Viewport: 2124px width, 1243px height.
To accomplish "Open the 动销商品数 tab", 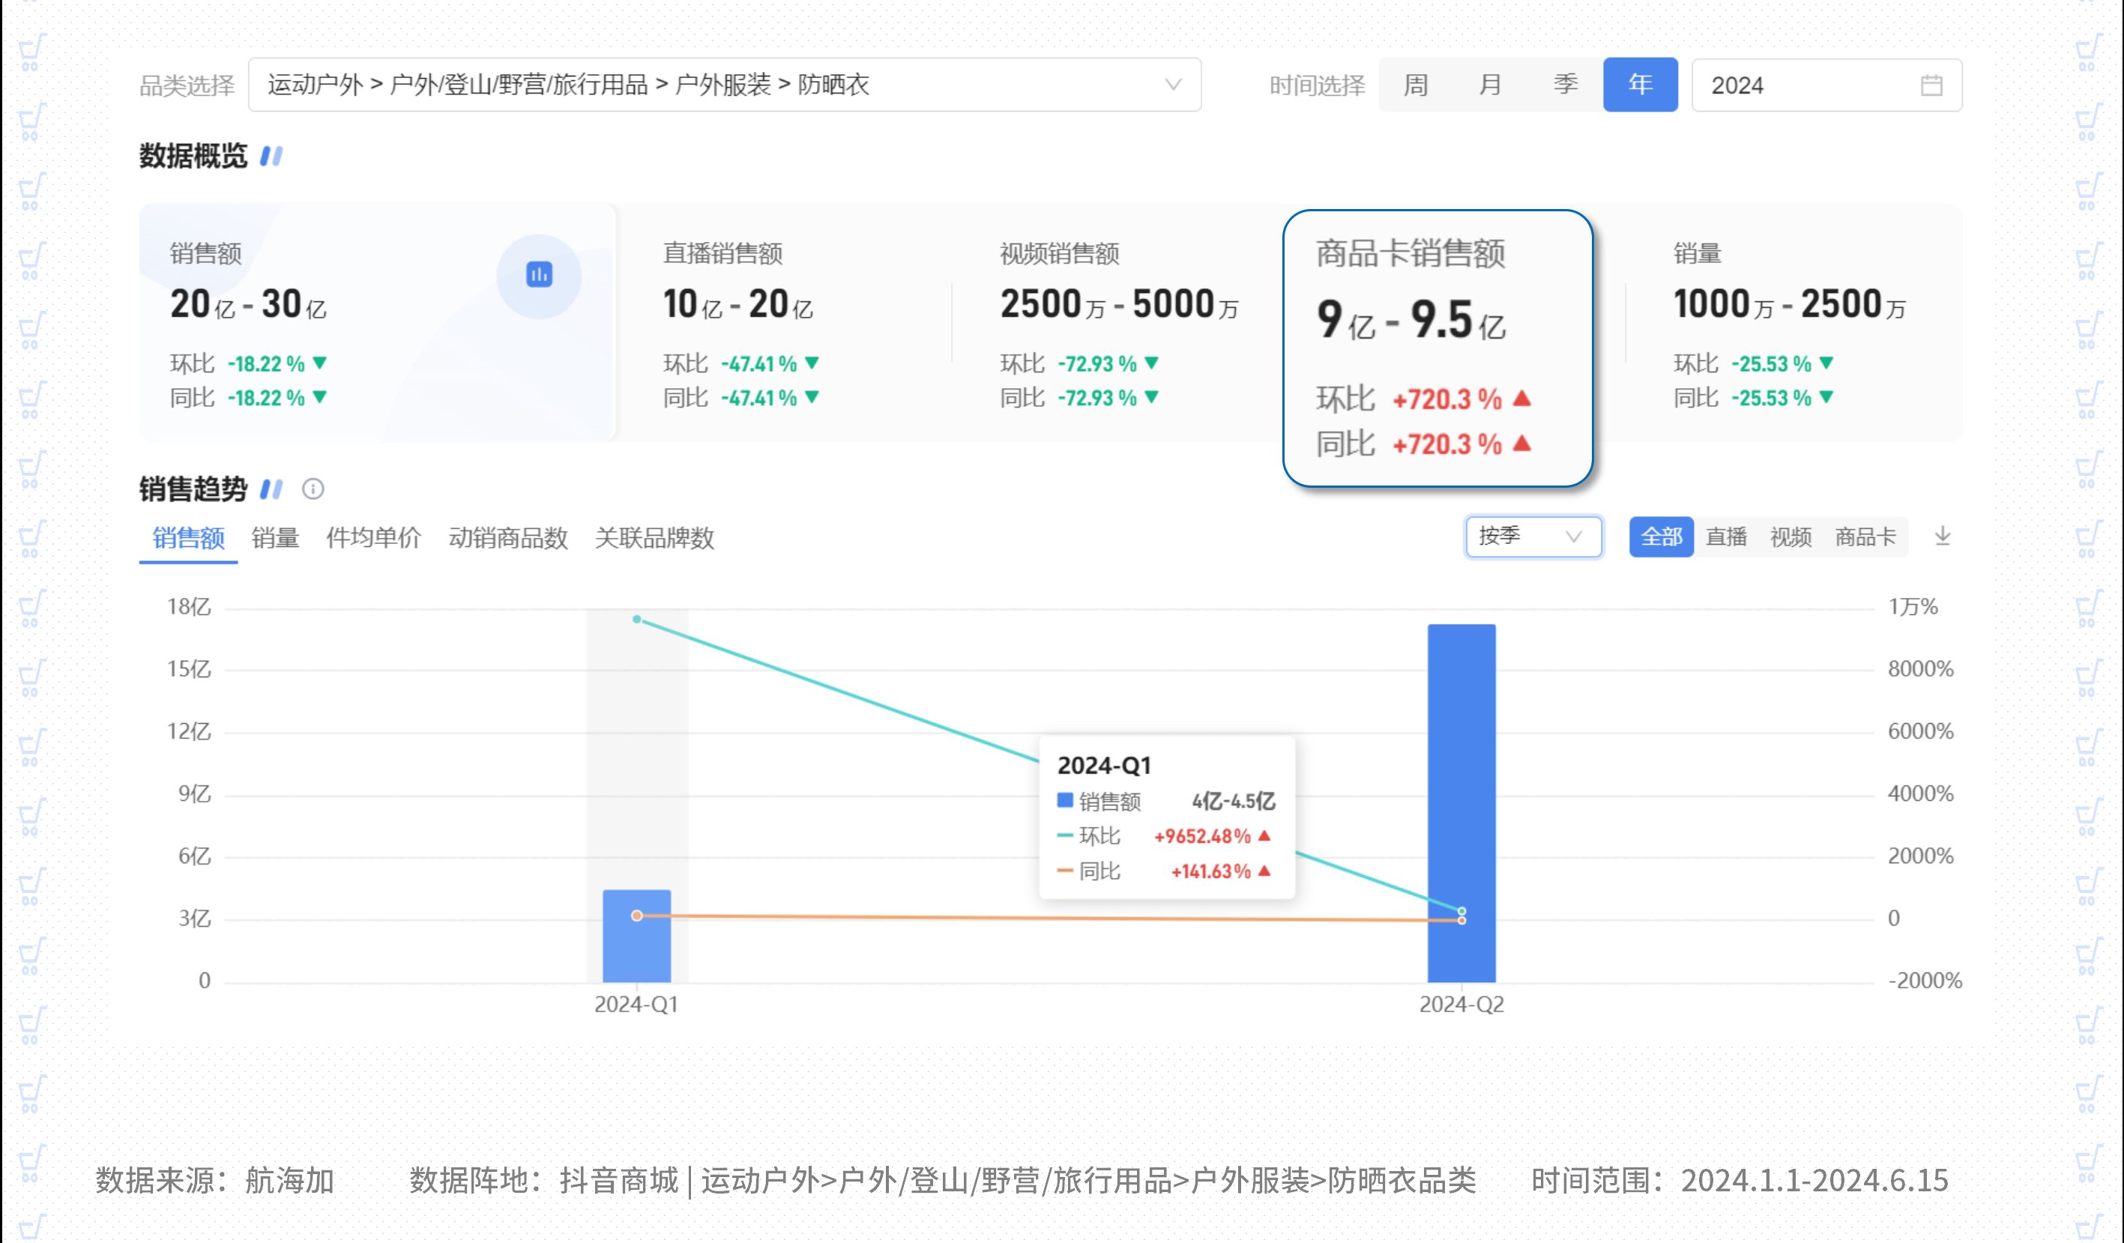I will pos(507,538).
